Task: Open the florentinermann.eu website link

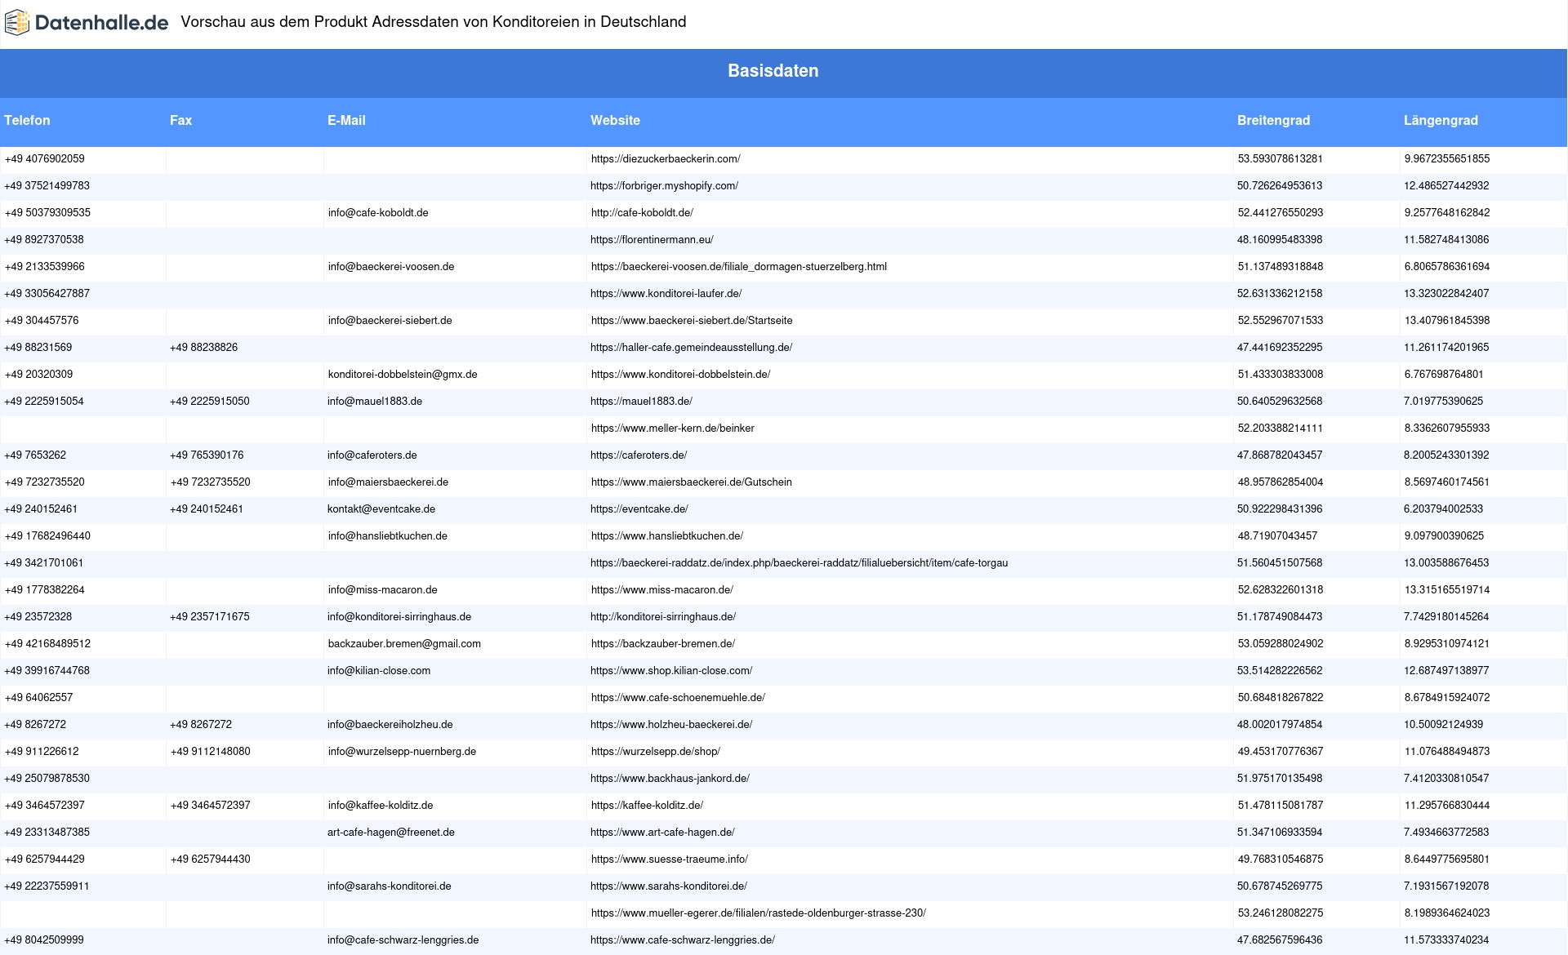Action: [x=652, y=240]
